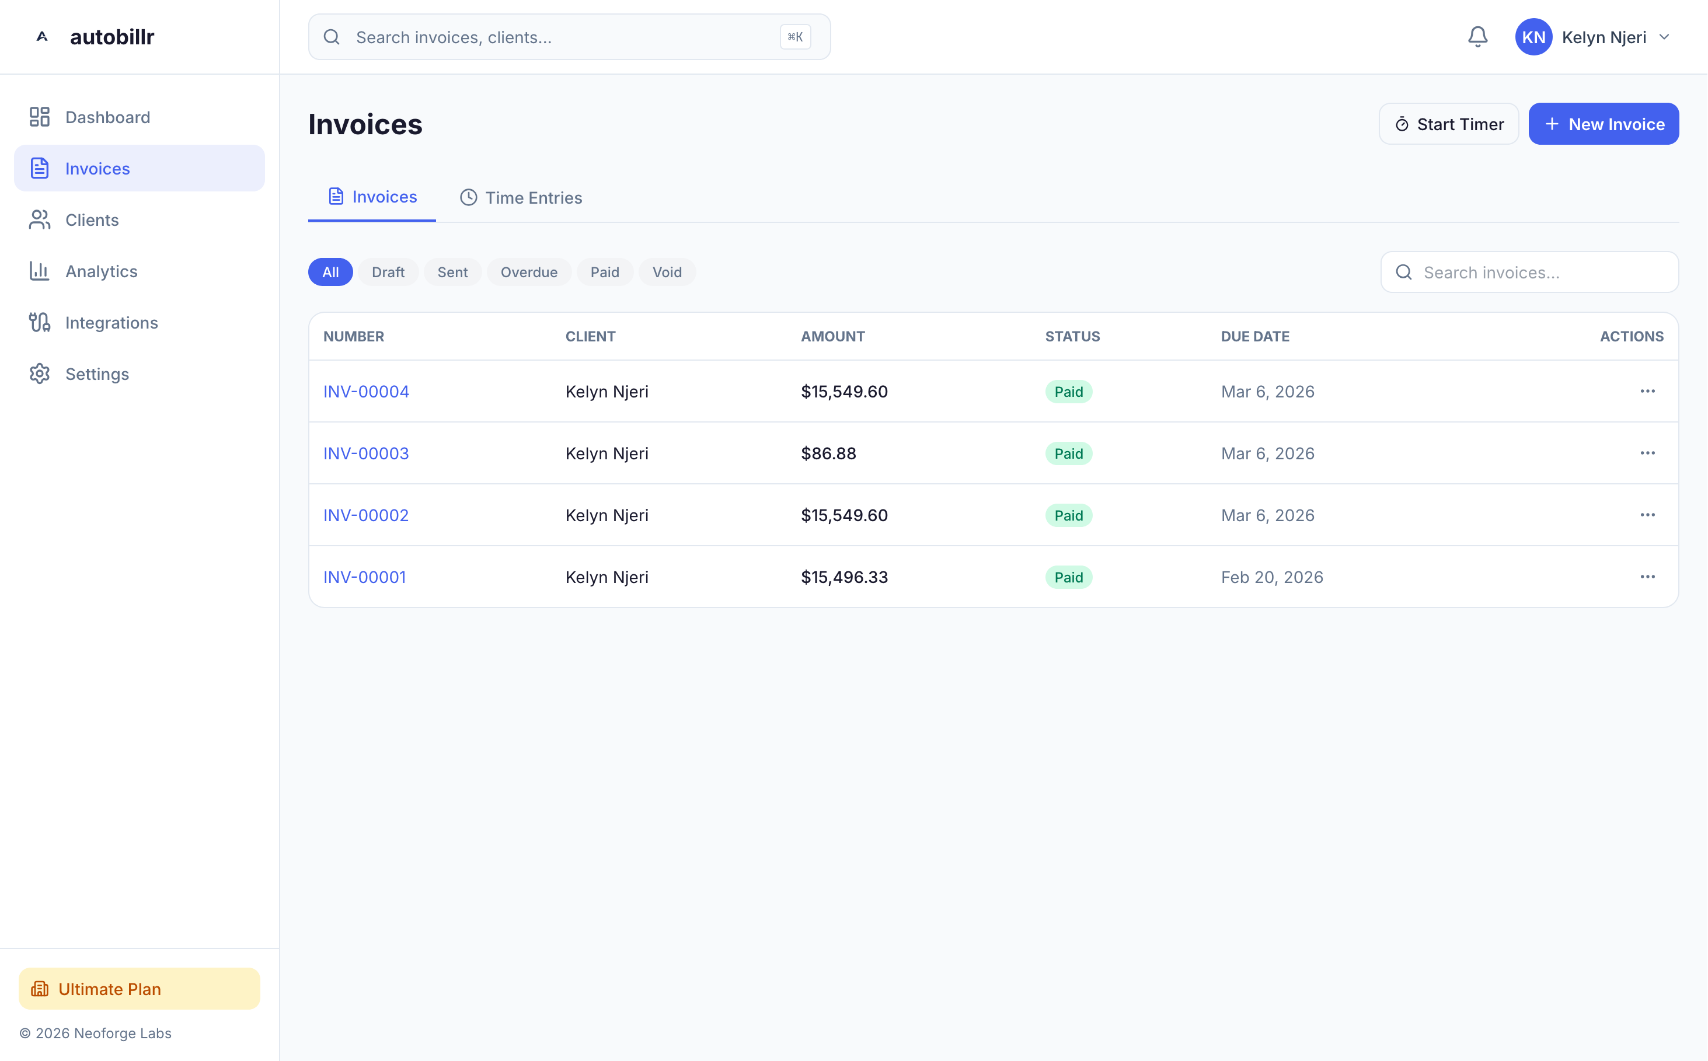Click the KN user avatar

point(1533,37)
